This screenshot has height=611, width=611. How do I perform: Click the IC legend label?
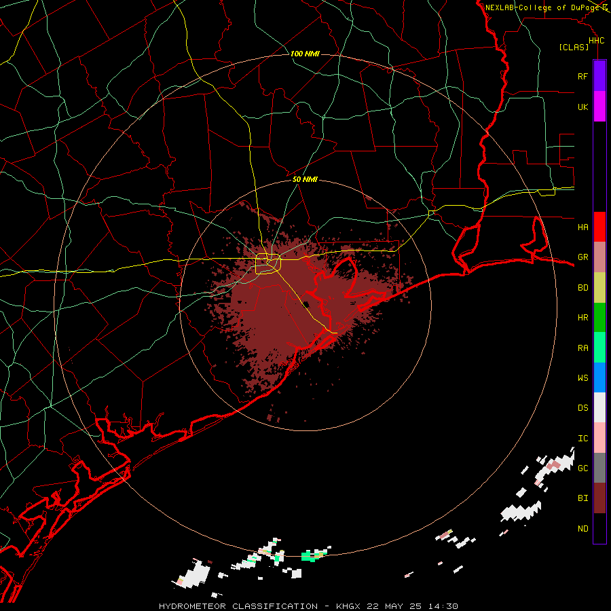click(583, 439)
